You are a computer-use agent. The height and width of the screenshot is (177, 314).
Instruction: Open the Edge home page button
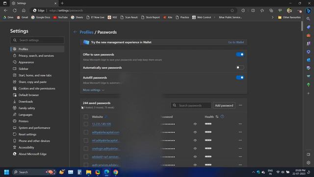click(x=24, y=10)
